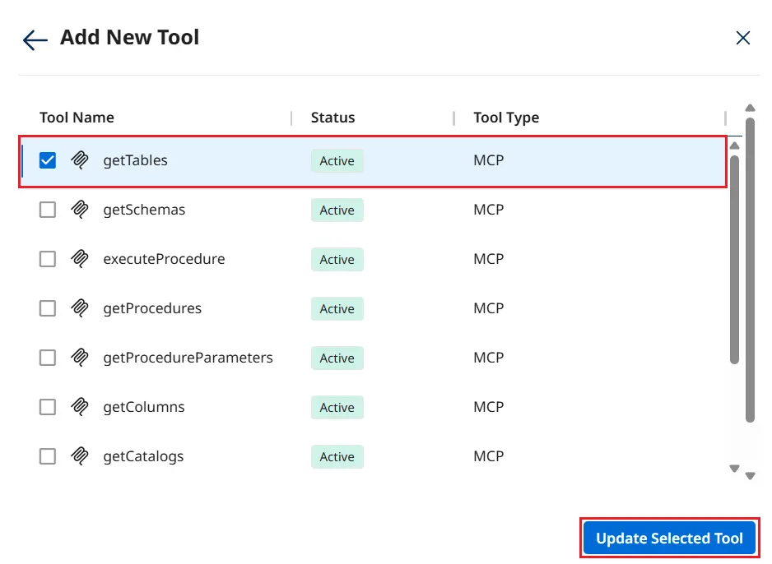This screenshot has height=564, width=772.
Task: Close the Add New Tool dialog
Action: tap(742, 38)
